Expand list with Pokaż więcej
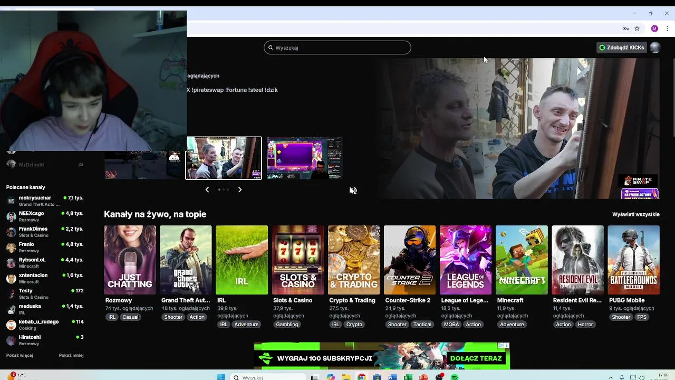This screenshot has width=675, height=380. point(20,355)
